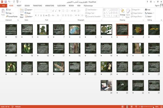Click the Find binoculars icon
This screenshot has height=108, width=163.
[x=146, y=10]
